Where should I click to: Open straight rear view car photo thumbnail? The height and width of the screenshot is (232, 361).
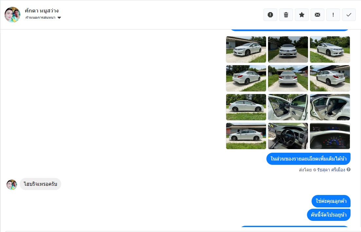tap(288, 78)
